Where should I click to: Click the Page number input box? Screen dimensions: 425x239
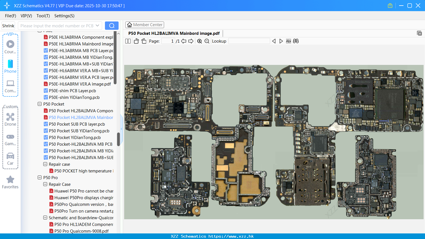point(168,41)
